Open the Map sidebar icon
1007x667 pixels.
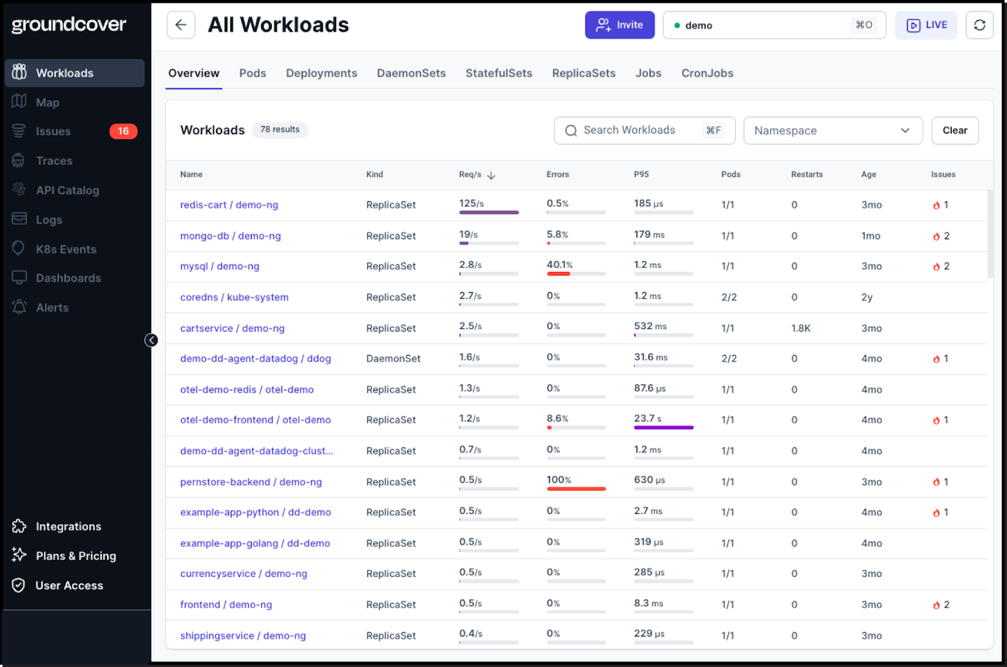[19, 101]
